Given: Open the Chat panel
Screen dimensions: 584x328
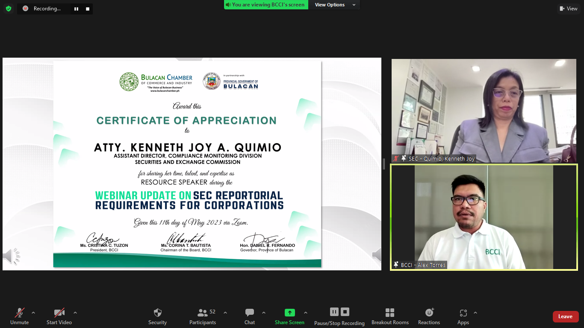Looking at the screenshot, I should (x=250, y=316).
